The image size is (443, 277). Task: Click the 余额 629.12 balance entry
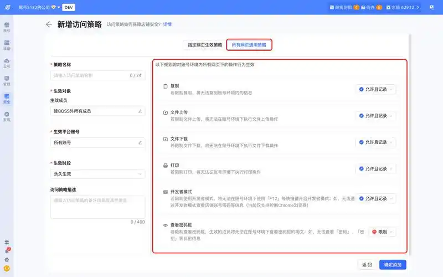tap(403, 7)
